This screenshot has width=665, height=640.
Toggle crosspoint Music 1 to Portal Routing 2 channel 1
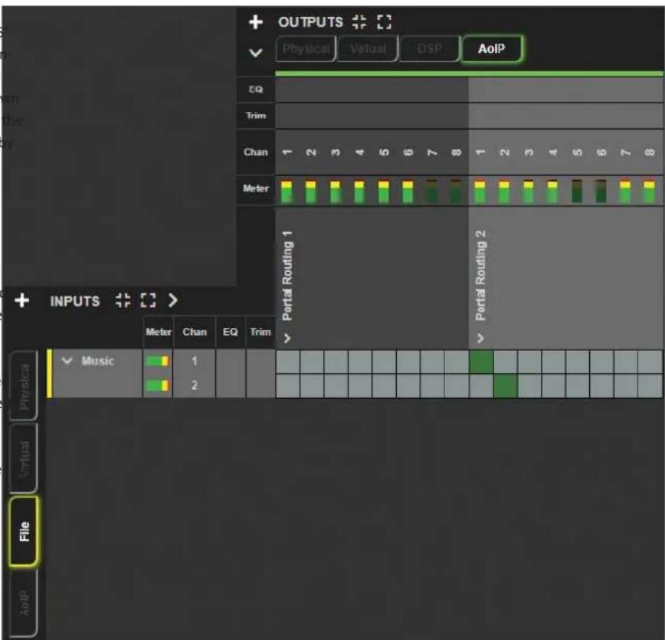tap(481, 362)
